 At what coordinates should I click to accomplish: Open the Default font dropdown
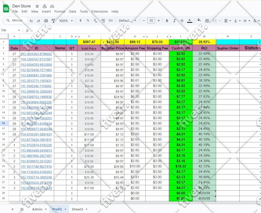tap(127, 20)
